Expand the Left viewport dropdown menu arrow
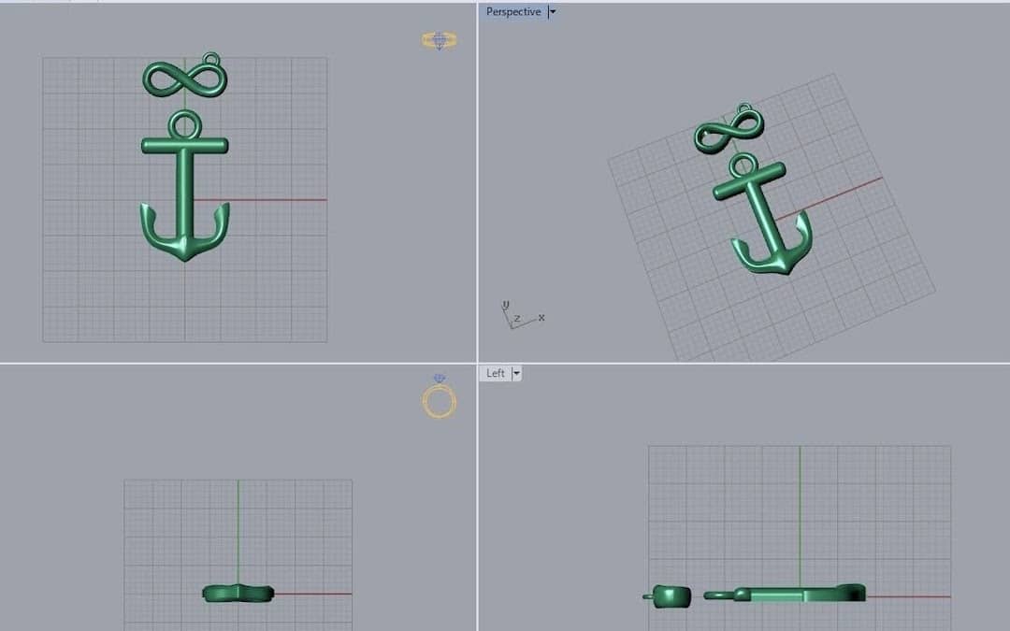The height and width of the screenshot is (631, 1010). [516, 373]
